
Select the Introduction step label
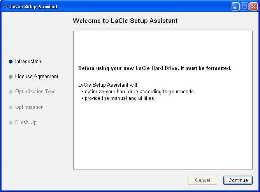pos(28,61)
